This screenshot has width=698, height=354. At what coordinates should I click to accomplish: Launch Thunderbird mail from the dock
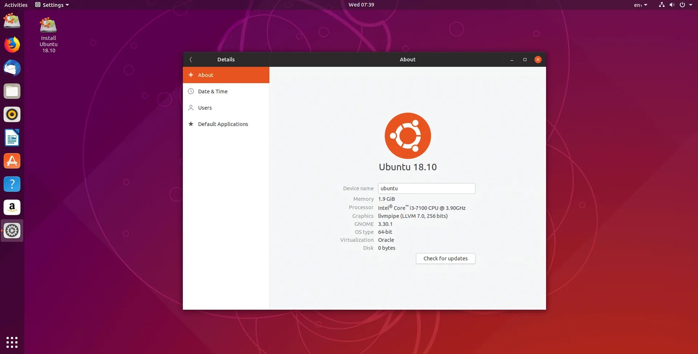(x=12, y=68)
